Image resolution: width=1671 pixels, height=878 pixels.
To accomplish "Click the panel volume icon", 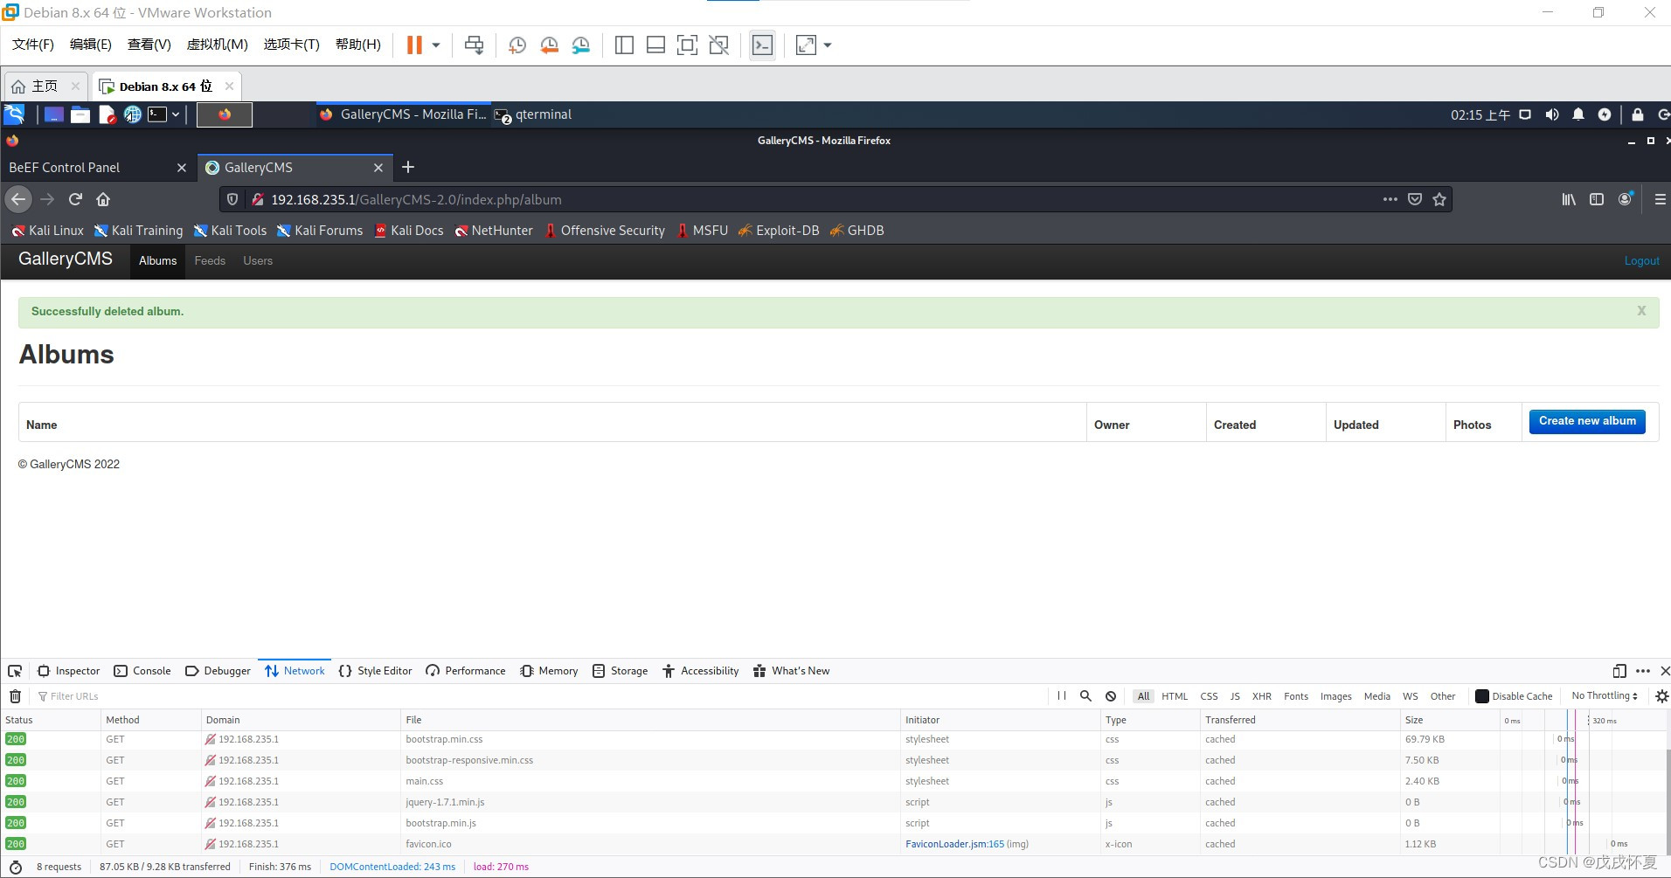I will click(1552, 114).
